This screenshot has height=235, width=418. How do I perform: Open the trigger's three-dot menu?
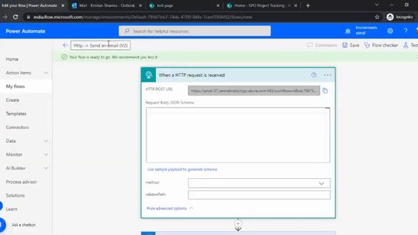327,75
